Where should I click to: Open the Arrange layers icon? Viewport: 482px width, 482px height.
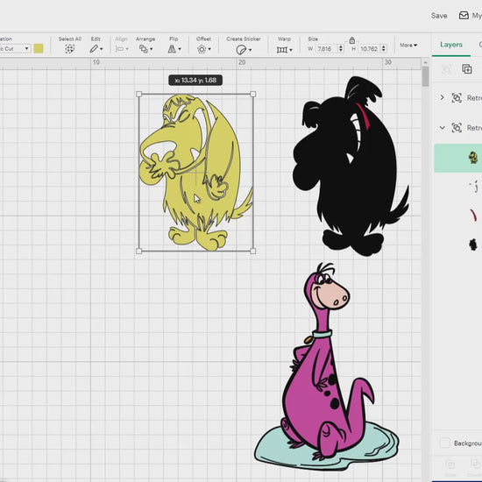coord(143,49)
